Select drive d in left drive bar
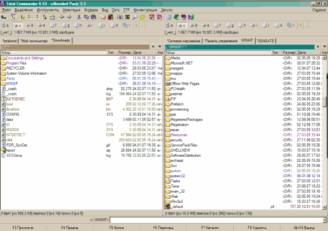This screenshot has width=328, height=231. click(x=29, y=26)
